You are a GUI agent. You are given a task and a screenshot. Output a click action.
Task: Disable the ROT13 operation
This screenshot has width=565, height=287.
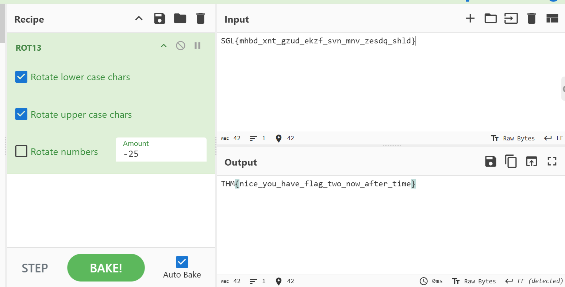click(180, 46)
